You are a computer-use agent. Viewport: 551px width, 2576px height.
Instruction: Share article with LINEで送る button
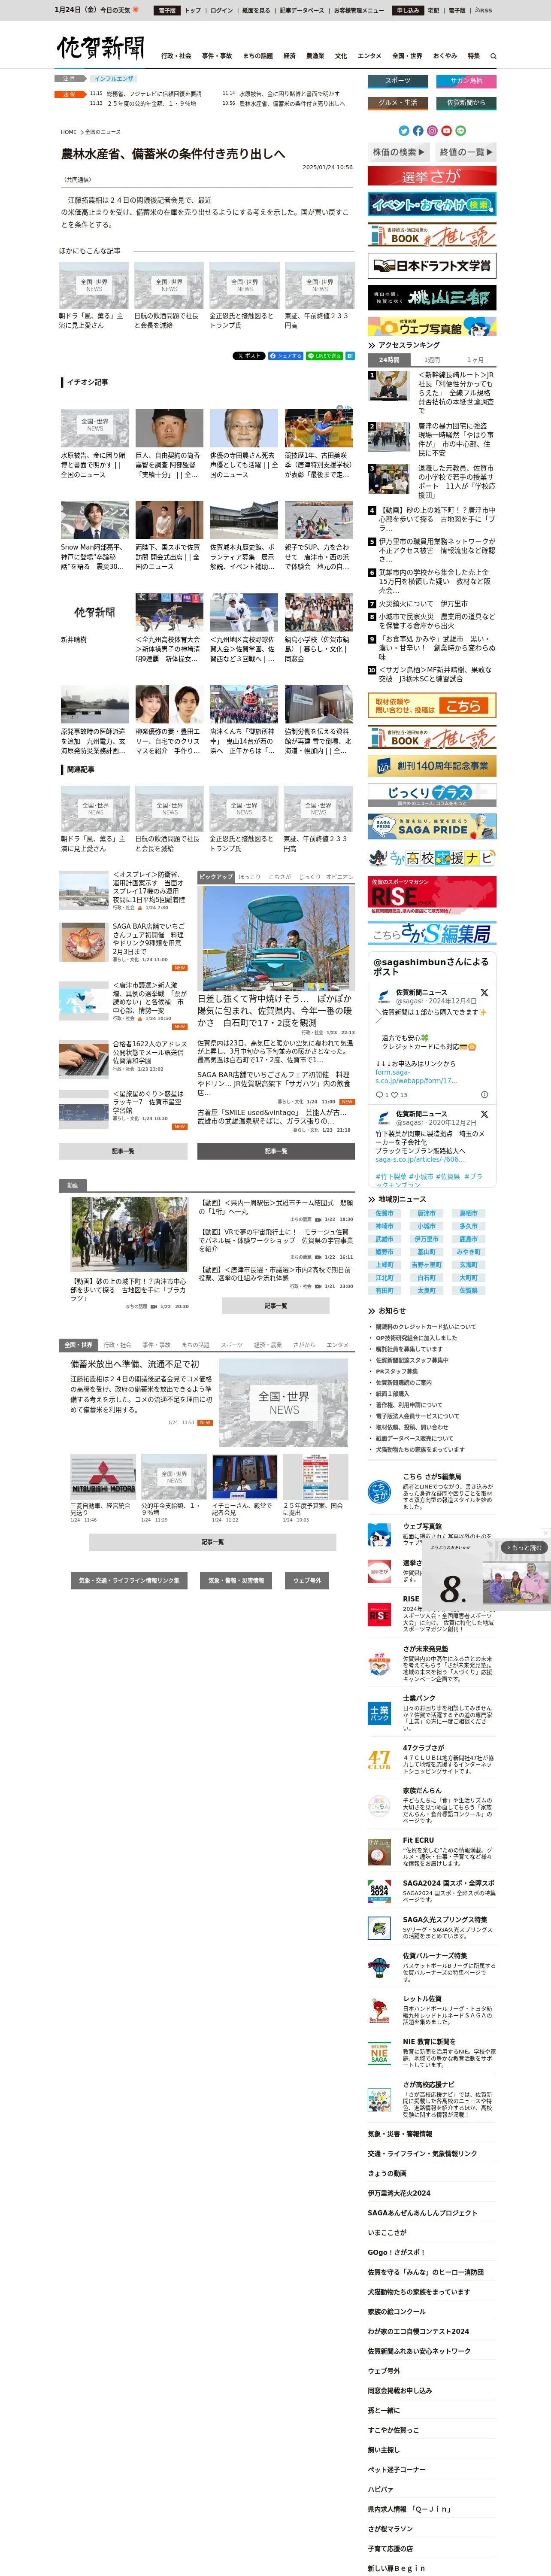[x=324, y=355]
